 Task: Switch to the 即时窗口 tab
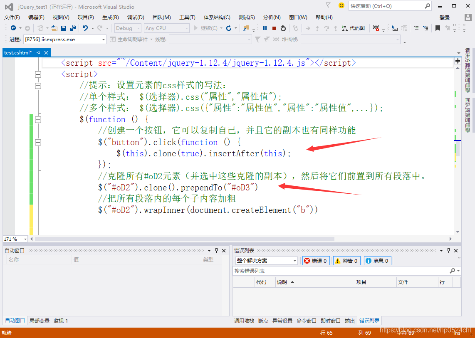331,321
